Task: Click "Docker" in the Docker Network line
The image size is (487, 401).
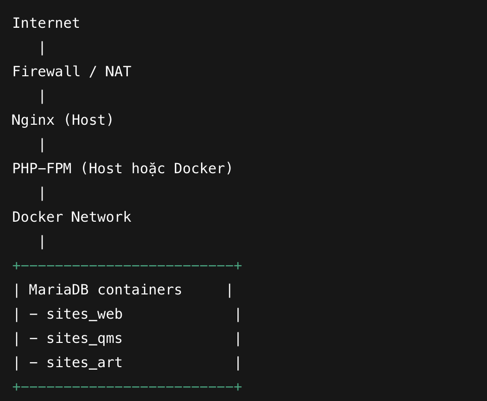Action: (x=38, y=217)
